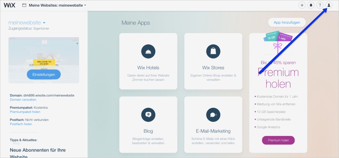This screenshot has height=158, width=339.
Task: Open the Domain verwalten link
Action: coord(23,100)
